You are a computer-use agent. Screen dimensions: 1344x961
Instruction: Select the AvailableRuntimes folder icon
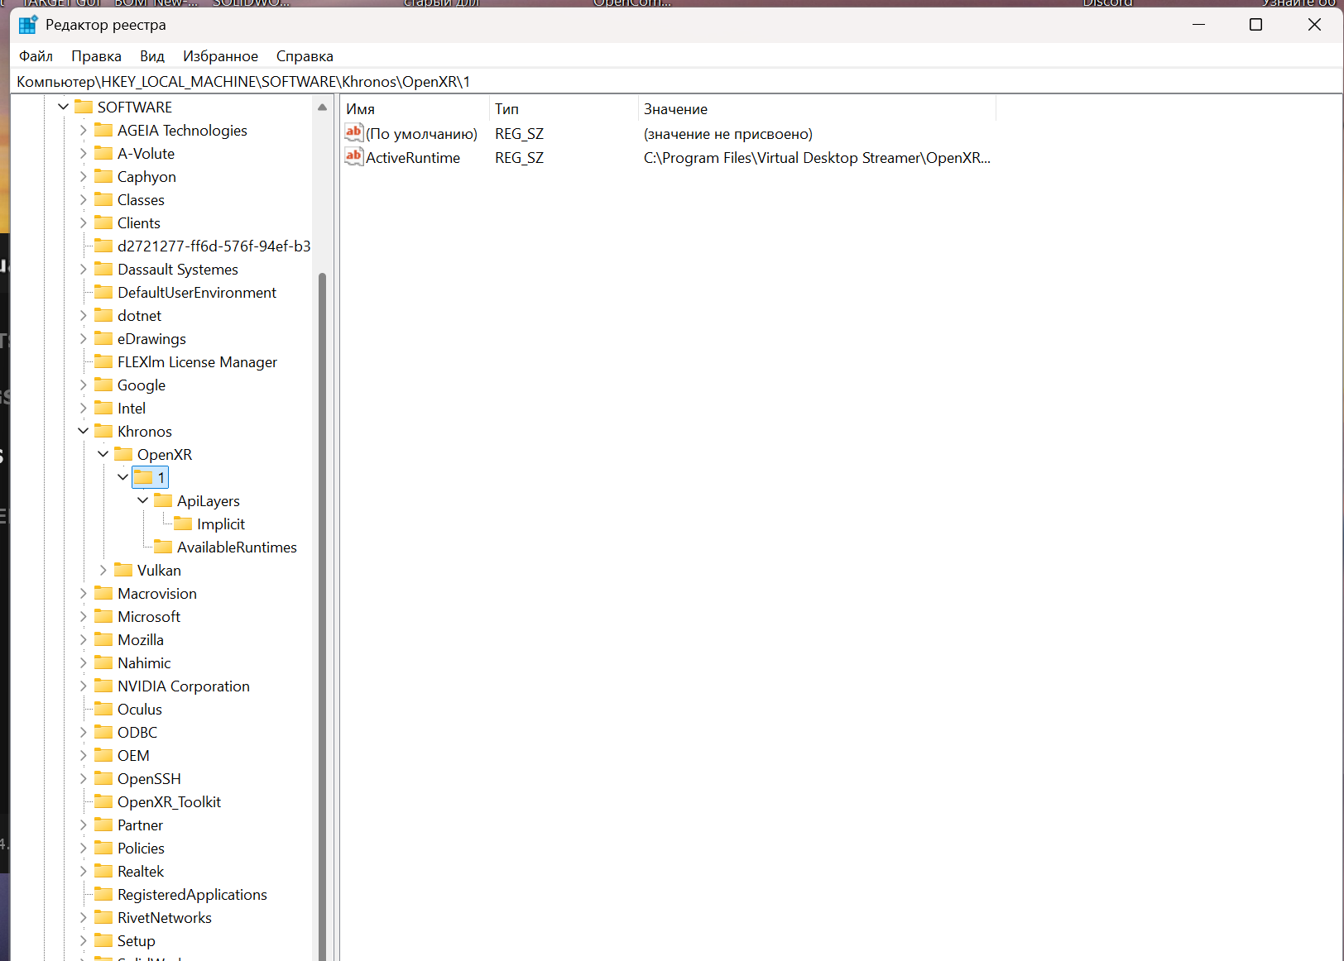[x=163, y=547]
